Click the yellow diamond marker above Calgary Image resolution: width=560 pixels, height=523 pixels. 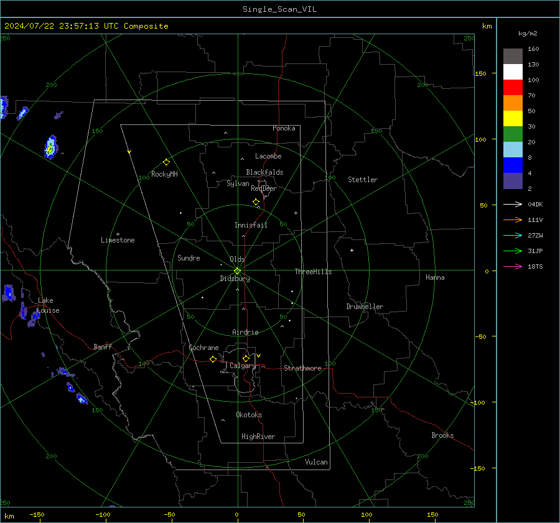[x=246, y=358]
